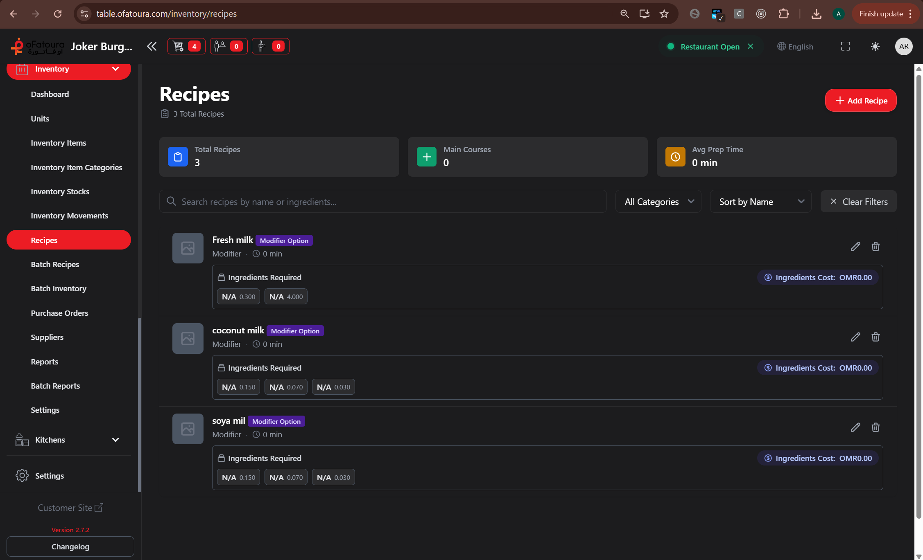This screenshot has width=923, height=560.
Task: Collapse the Inventory section in the sidebar
Action: (115, 69)
